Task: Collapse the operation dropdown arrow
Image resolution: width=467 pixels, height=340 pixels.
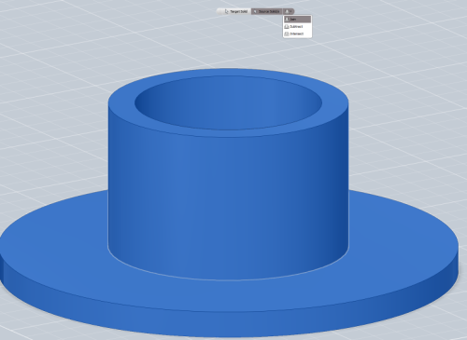Action: click(290, 11)
